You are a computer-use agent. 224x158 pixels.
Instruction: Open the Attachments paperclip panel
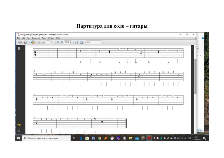tap(19, 130)
